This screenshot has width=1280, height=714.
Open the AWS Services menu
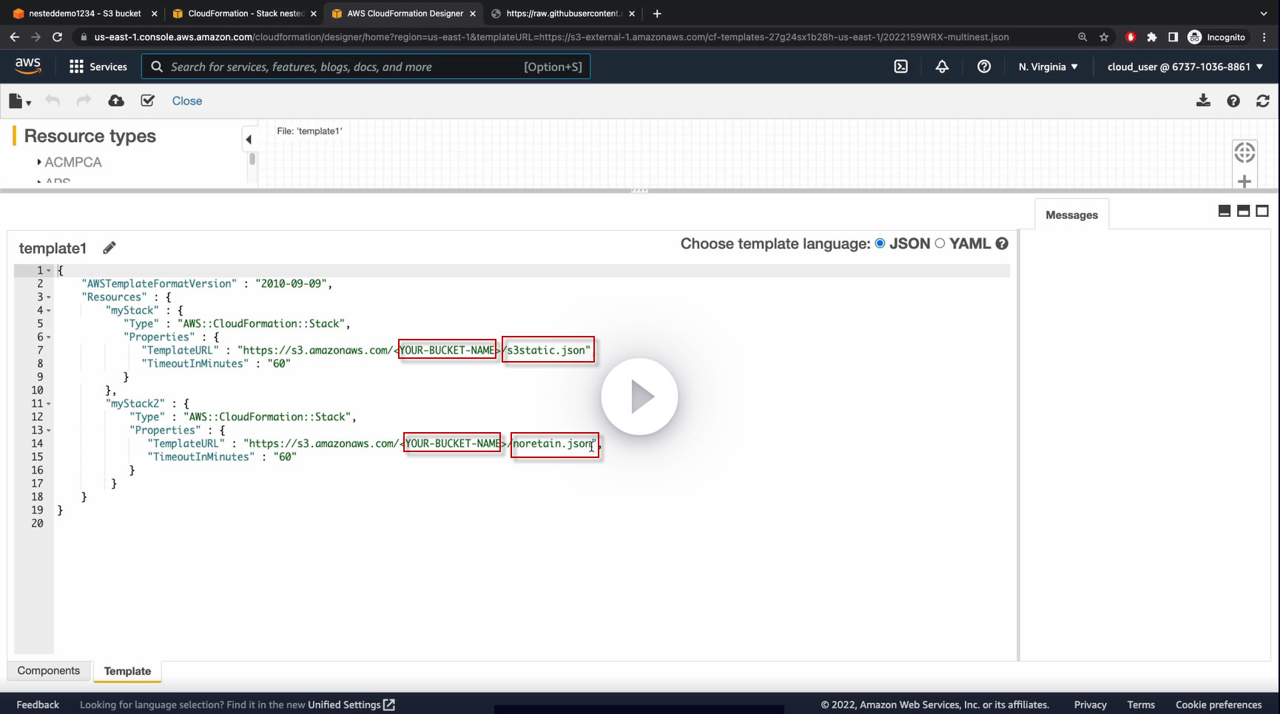[98, 67]
